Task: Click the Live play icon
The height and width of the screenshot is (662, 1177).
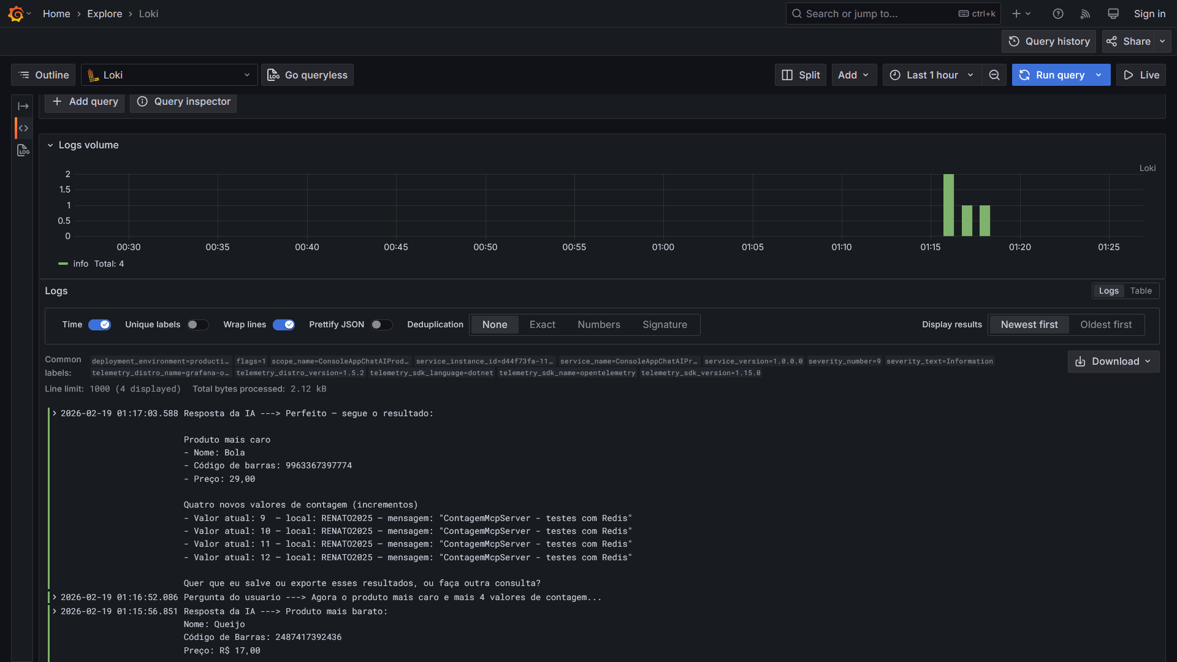Action: click(1129, 75)
